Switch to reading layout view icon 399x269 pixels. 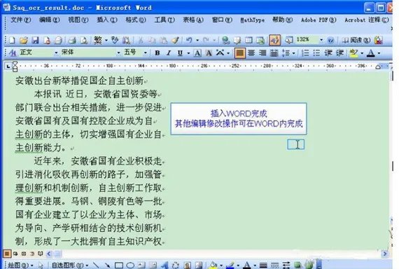click(40, 254)
